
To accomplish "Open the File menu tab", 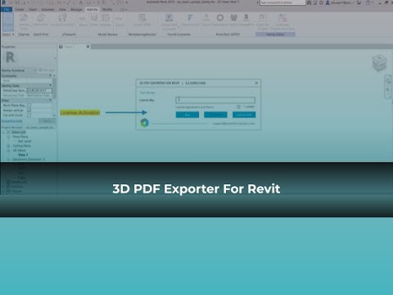I will pyautogui.click(x=7, y=9).
